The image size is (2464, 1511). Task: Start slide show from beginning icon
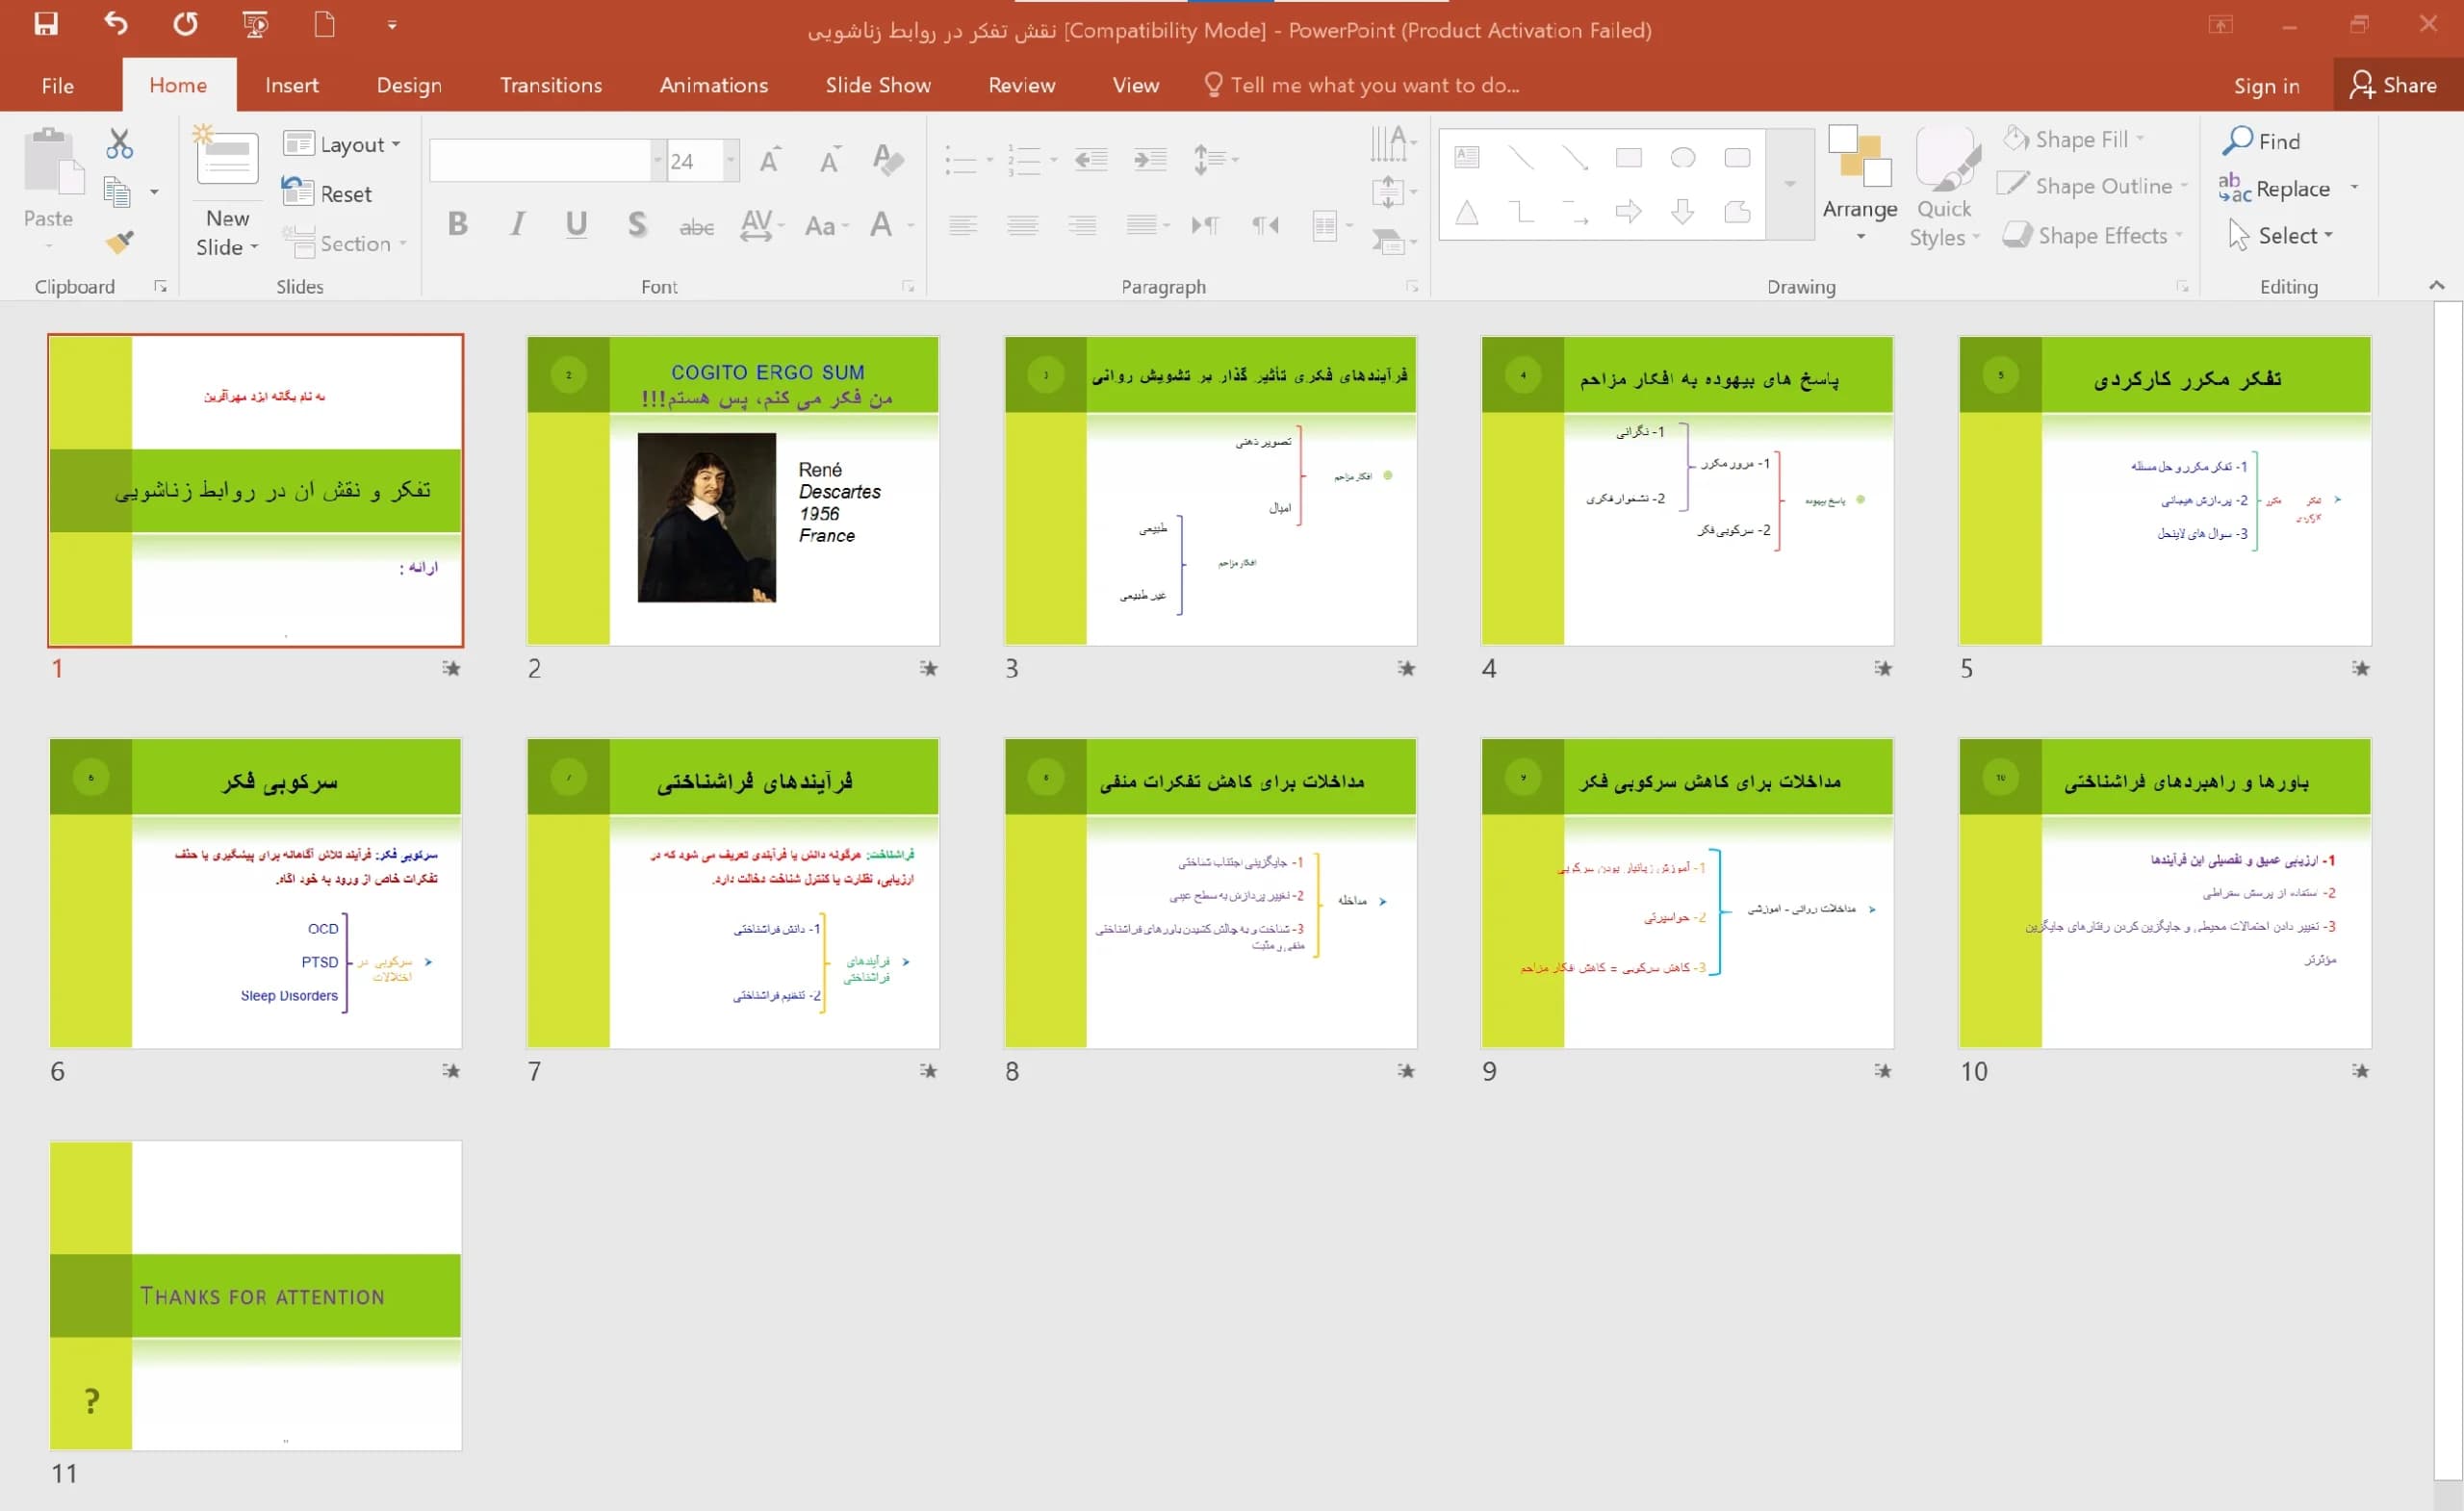[256, 24]
